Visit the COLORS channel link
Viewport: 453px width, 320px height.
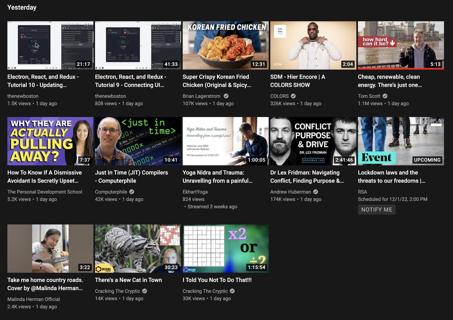coord(279,96)
